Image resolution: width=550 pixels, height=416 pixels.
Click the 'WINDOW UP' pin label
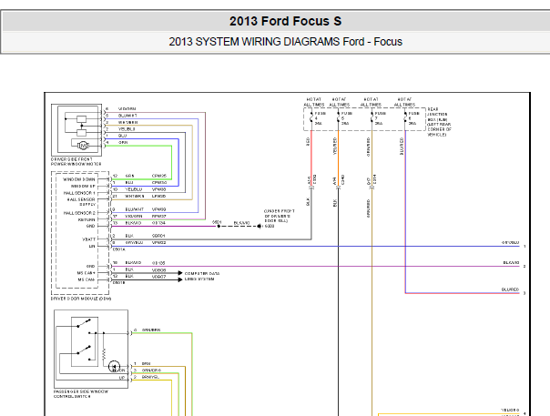click(x=83, y=187)
